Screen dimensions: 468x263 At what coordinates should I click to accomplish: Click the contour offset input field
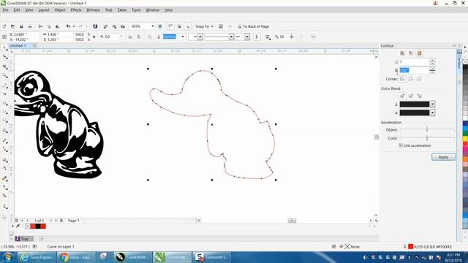coord(414,70)
